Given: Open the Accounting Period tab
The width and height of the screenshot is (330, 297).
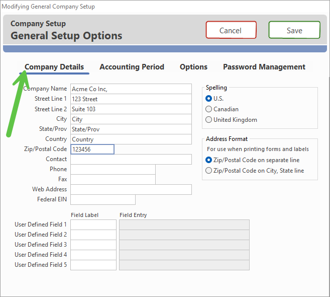Looking at the screenshot, I should click(x=132, y=67).
